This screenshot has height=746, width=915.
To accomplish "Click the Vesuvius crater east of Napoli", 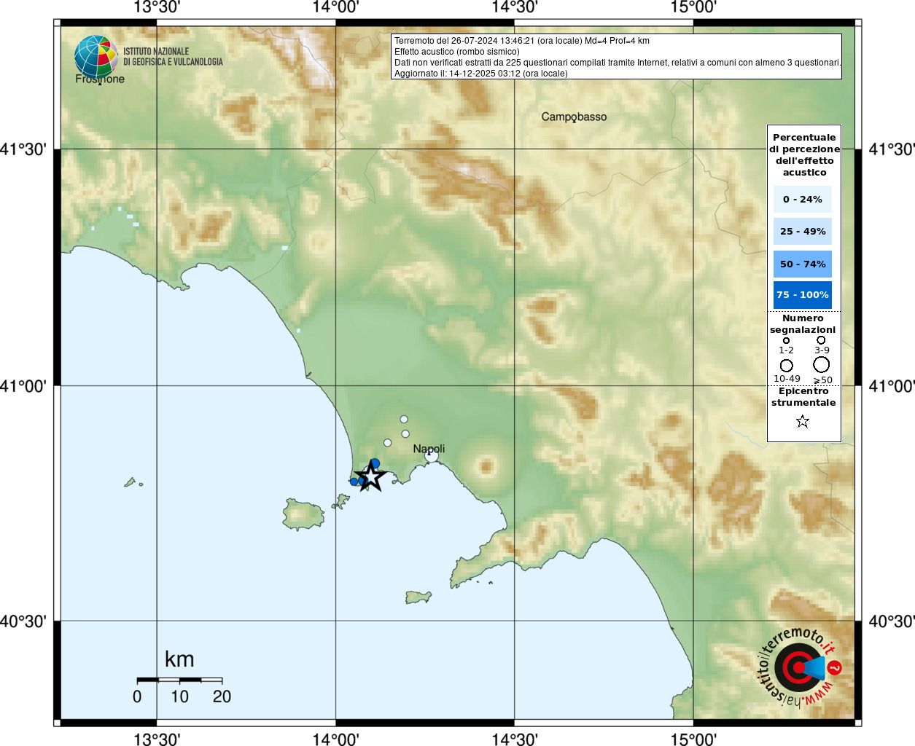I will coord(486,466).
